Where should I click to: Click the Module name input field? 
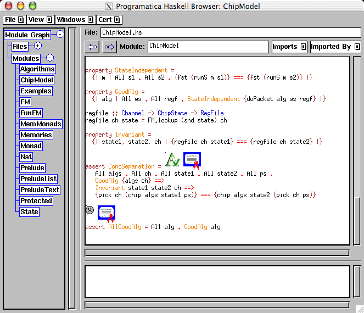tap(208, 47)
